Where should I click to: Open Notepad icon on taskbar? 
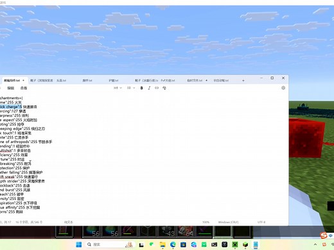click(x=256, y=244)
